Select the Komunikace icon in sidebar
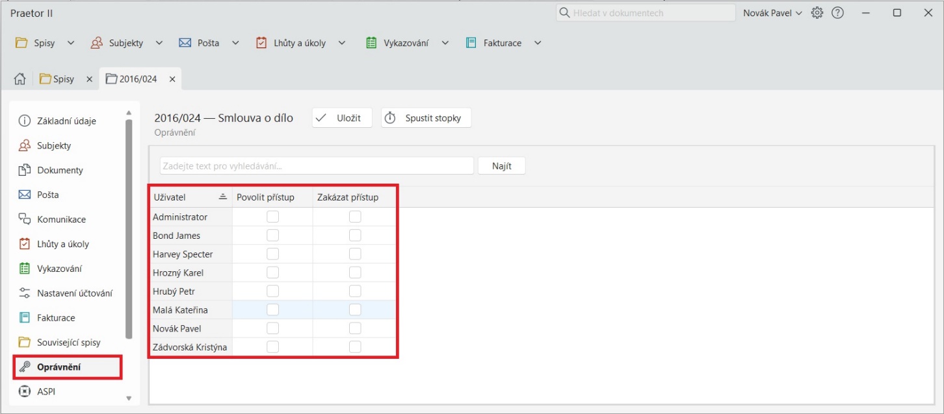This screenshot has width=944, height=414. pyautogui.click(x=25, y=219)
